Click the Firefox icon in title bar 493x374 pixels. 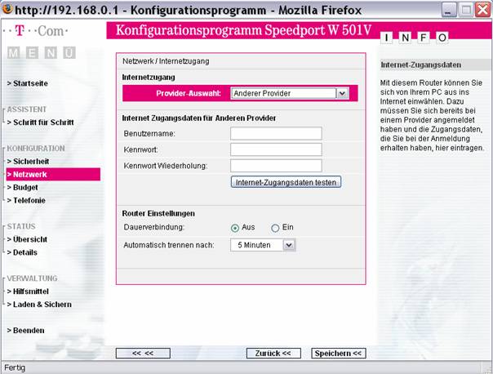point(7,9)
